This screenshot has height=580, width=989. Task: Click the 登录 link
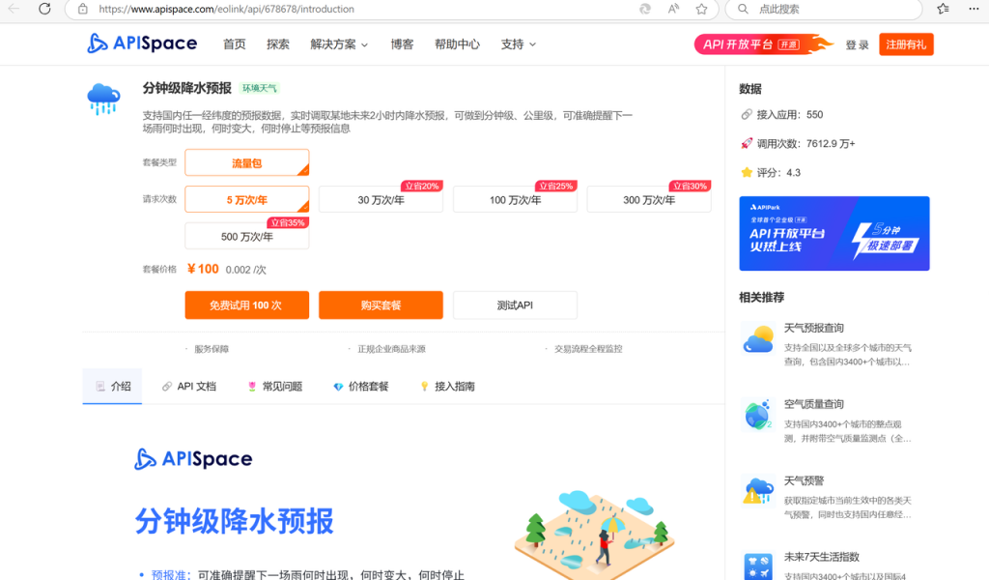click(x=858, y=44)
